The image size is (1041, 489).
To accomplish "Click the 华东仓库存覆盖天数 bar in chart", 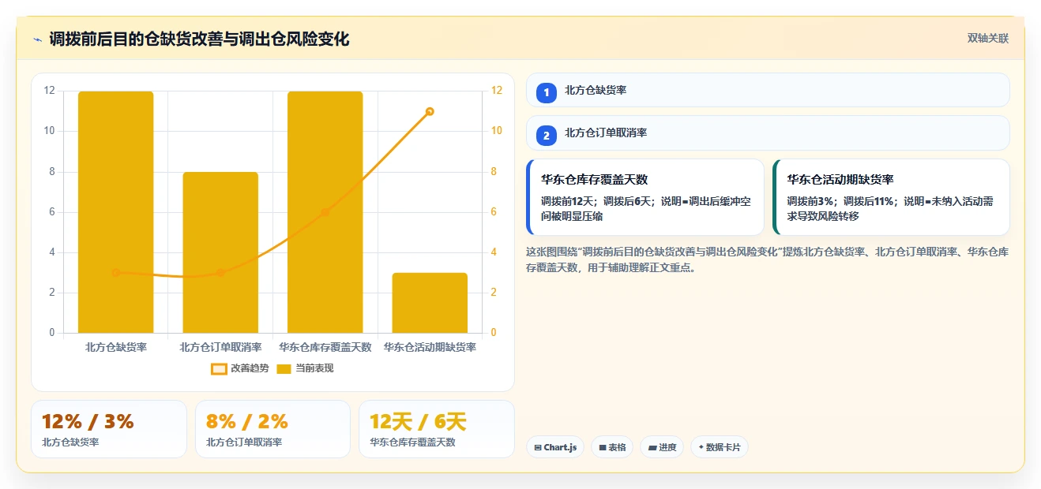I will point(325,212).
